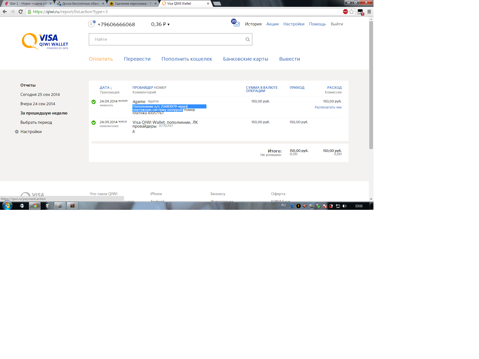Sort the table by ДАТА column

tap(106, 88)
